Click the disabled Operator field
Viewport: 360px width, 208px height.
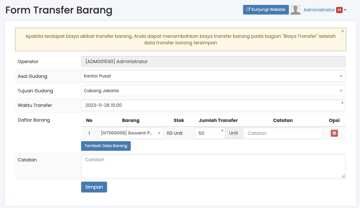pyautogui.click(x=213, y=61)
